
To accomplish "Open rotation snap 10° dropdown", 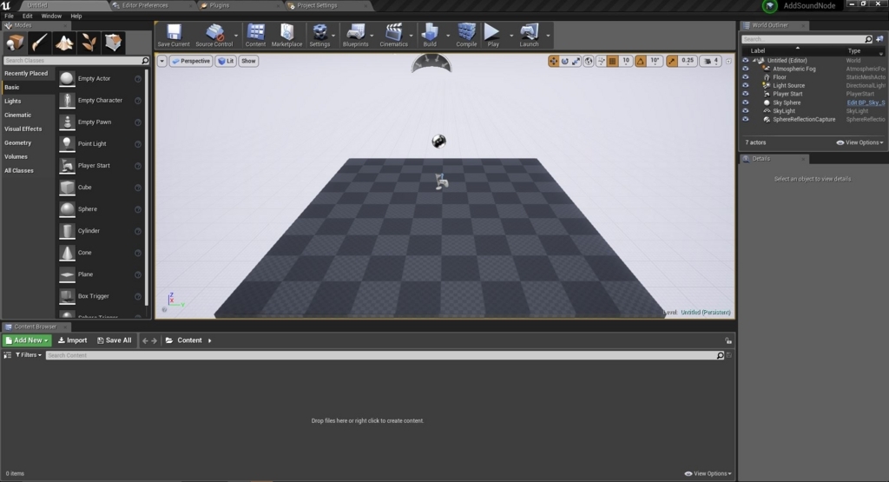I will tap(655, 61).
